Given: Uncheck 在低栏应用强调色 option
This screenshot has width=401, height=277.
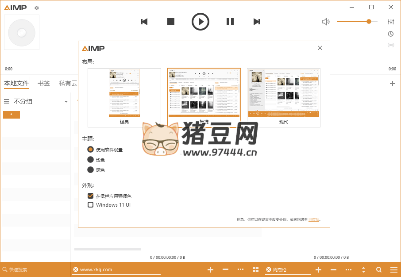Looking at the screenshot, I should (x=90, y=196).
